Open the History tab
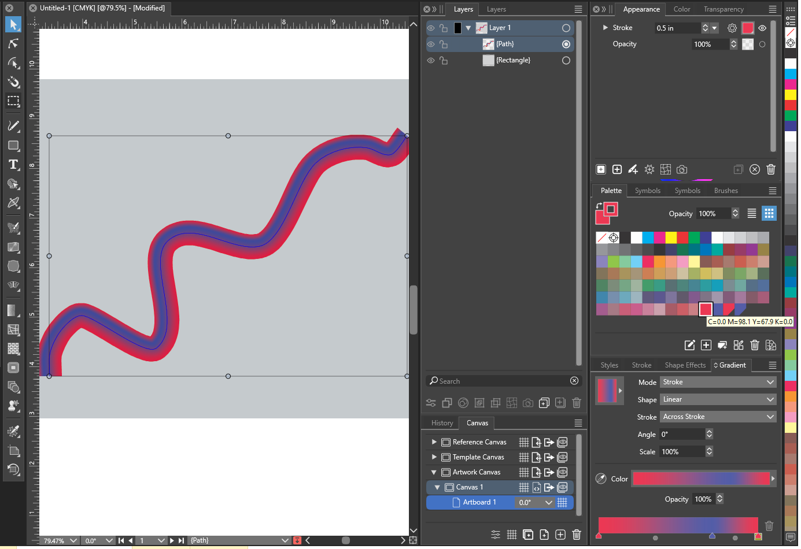The width and height of the screenshot is (801, 549). (x=442, y=423)
